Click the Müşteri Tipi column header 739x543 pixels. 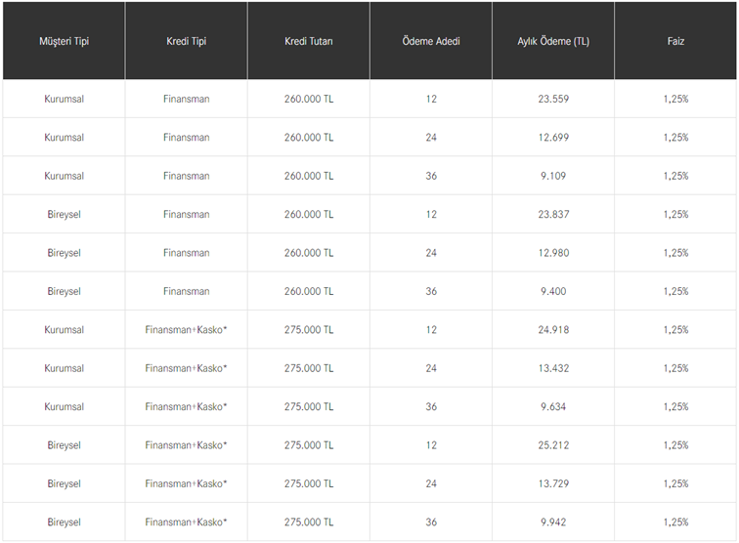(x=64, y=42)
